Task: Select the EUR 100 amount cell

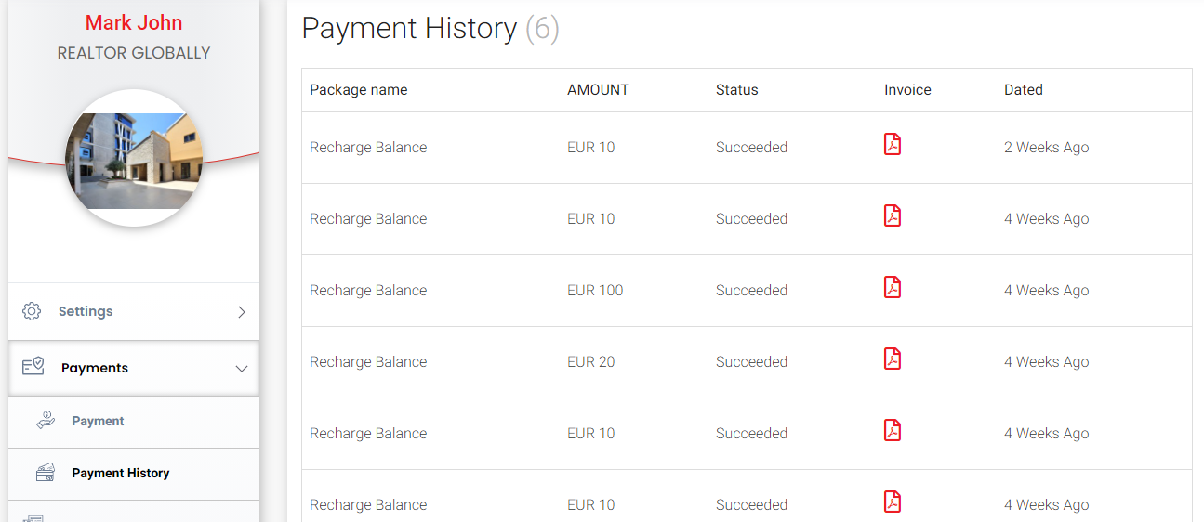Action: click(x=595, y=291)
